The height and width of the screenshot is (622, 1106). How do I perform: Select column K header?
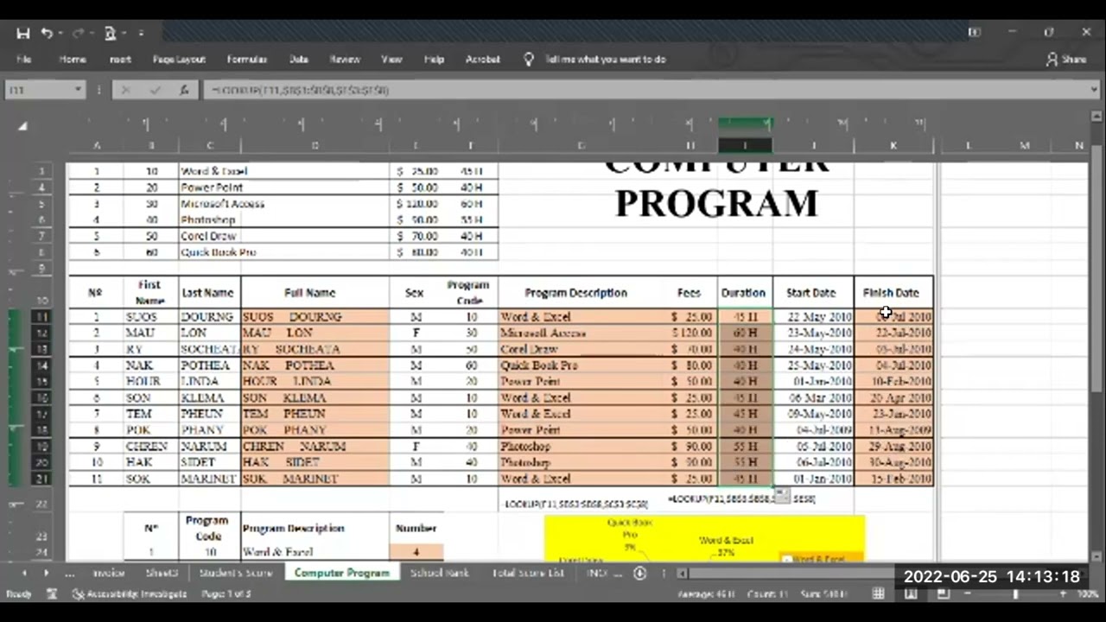coord(893,145)
